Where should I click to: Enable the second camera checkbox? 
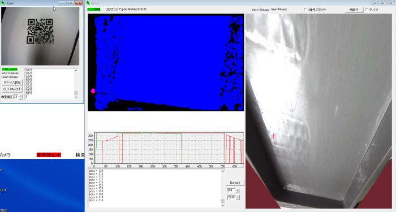pyautogui.click(x=305, y=10)
